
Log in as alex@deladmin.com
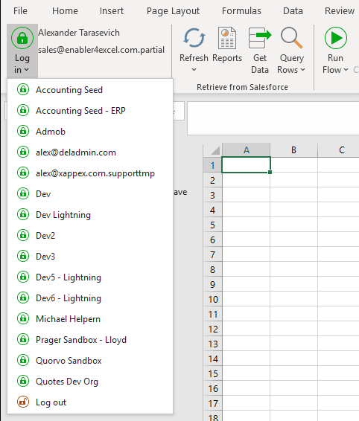click(x=90, y=152)
